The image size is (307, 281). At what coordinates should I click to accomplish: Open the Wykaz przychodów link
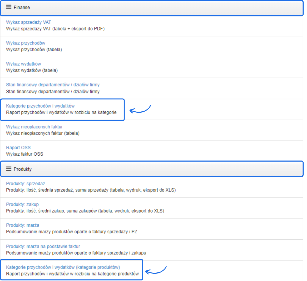pyautogui.click(x=26, y=43)
